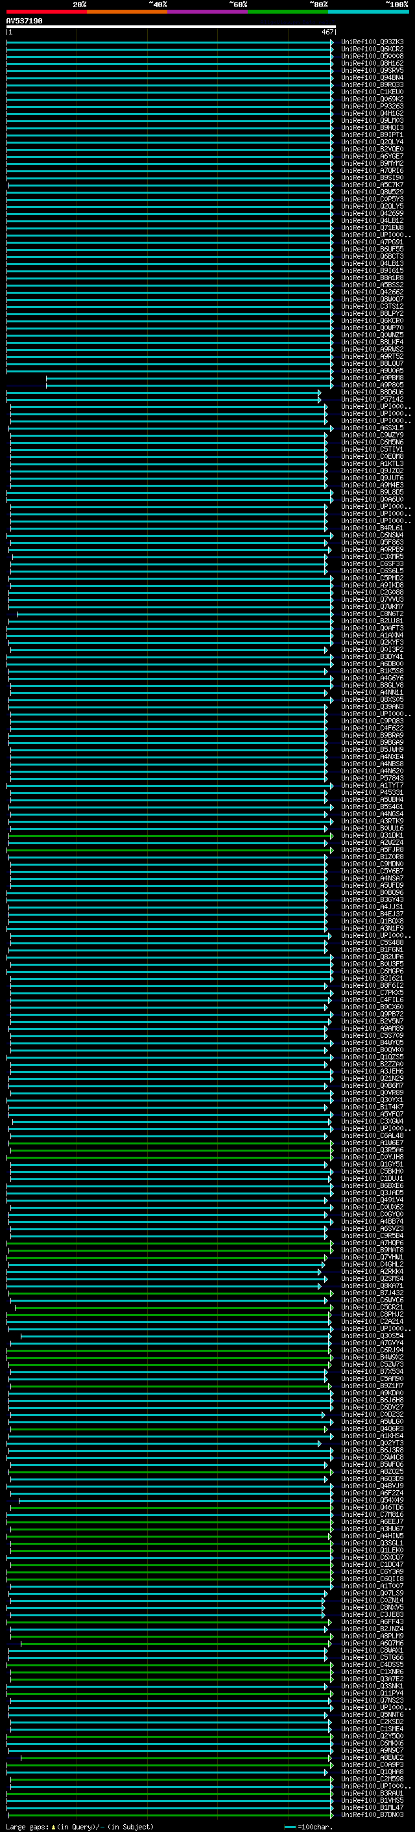
Task: Select hit UniRef100_C3TS12
Action: [372, 306]
